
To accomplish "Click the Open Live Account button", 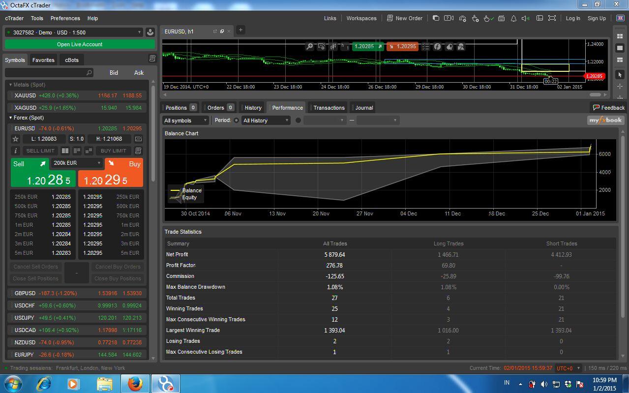I will [80, 44].
